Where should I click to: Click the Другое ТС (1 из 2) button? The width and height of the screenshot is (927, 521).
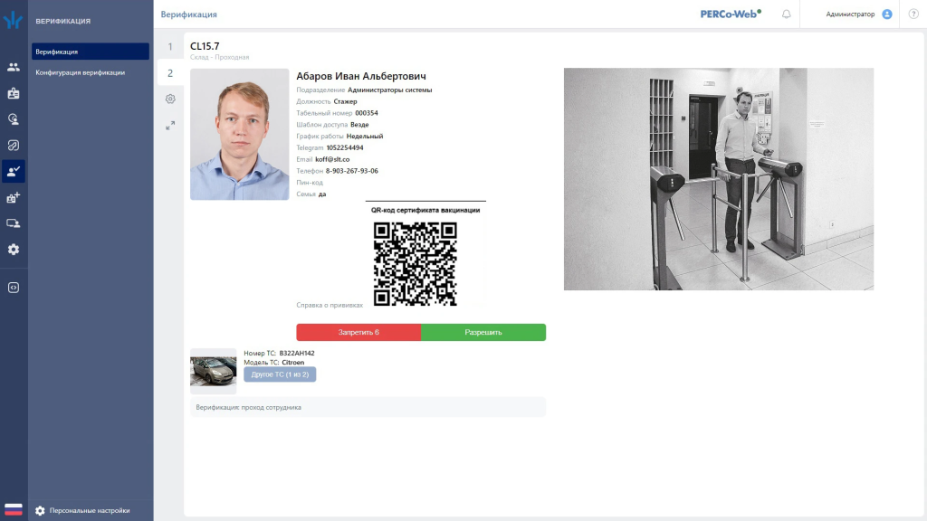[x=280, y=374]
